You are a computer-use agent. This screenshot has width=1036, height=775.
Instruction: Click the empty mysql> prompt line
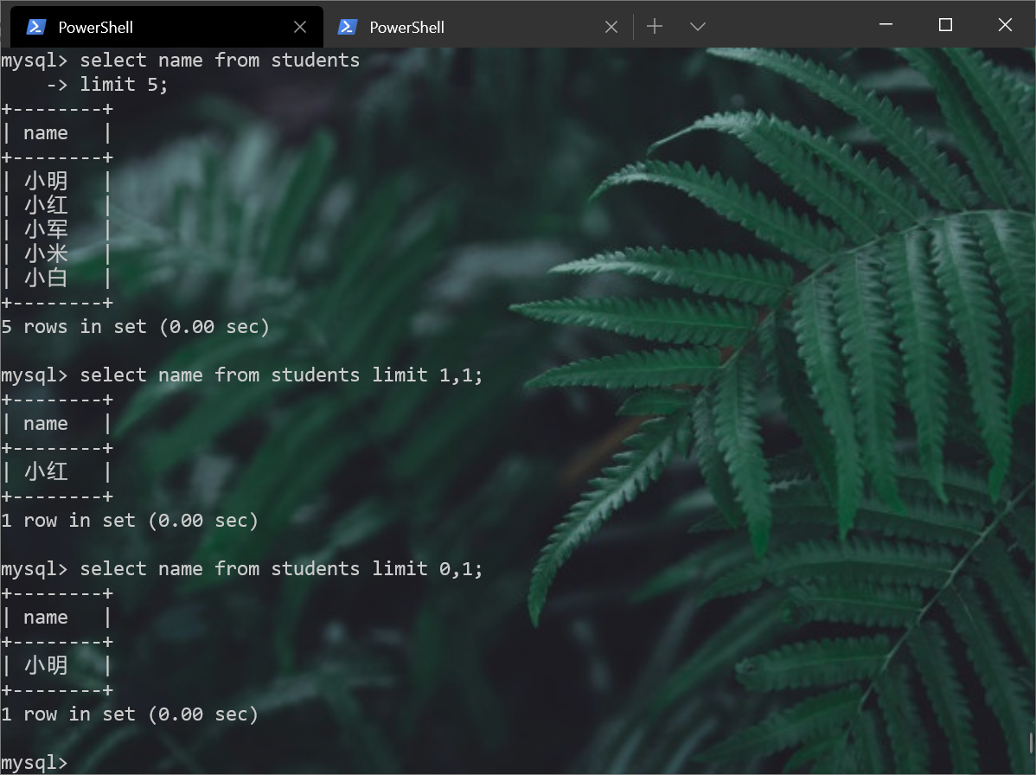[x=35, y=762]
